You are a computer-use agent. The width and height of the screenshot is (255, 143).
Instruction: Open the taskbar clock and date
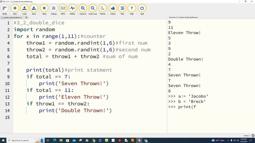[243, 140]
